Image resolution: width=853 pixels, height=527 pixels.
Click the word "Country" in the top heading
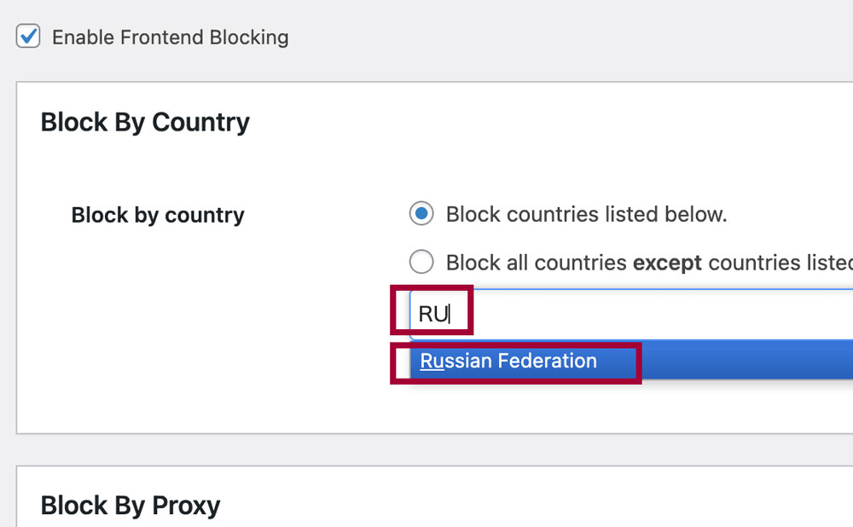click(200, 123)
